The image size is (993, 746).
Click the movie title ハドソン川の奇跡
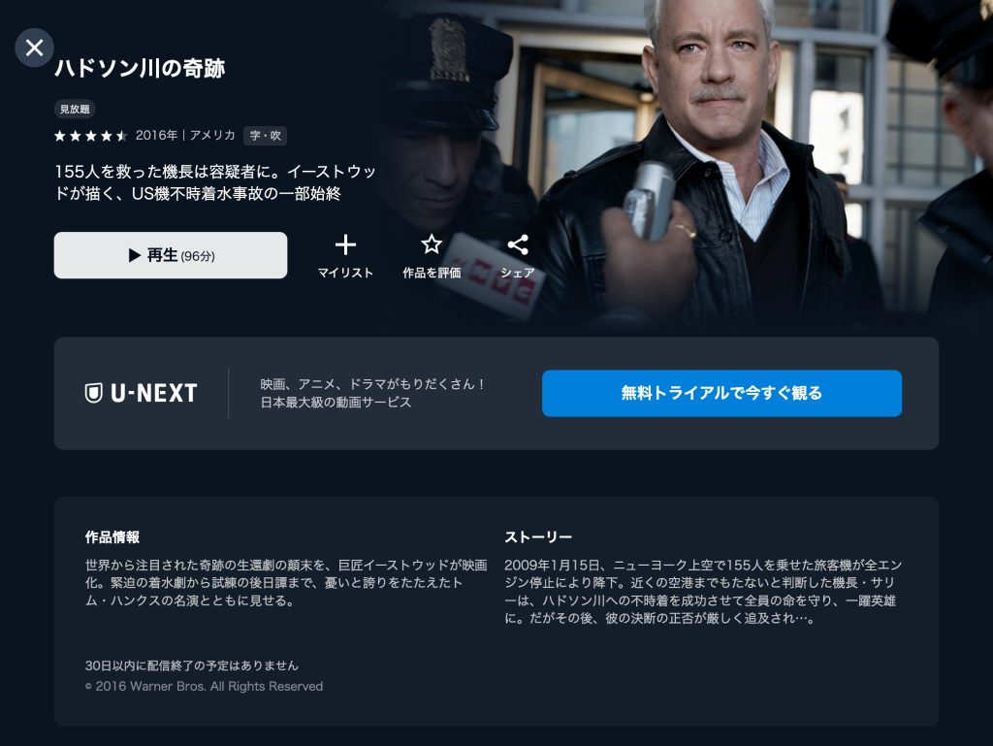(140, 69)
